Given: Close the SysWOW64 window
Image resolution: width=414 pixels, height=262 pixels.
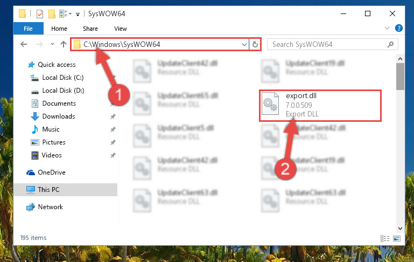Looking at the screenshot, I should [392, 14].
